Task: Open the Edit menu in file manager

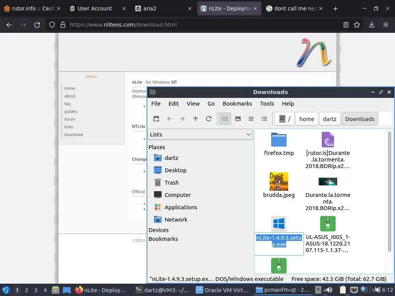Action: point(174,104)
